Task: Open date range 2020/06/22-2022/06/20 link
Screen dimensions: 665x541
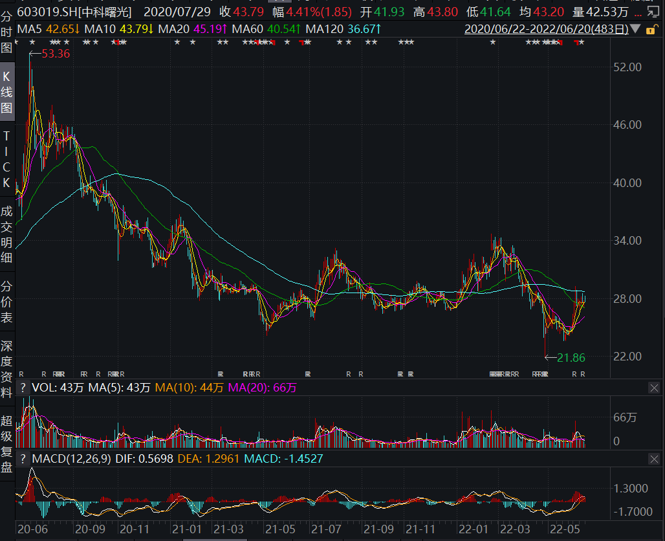Action: tap(546, 29)
